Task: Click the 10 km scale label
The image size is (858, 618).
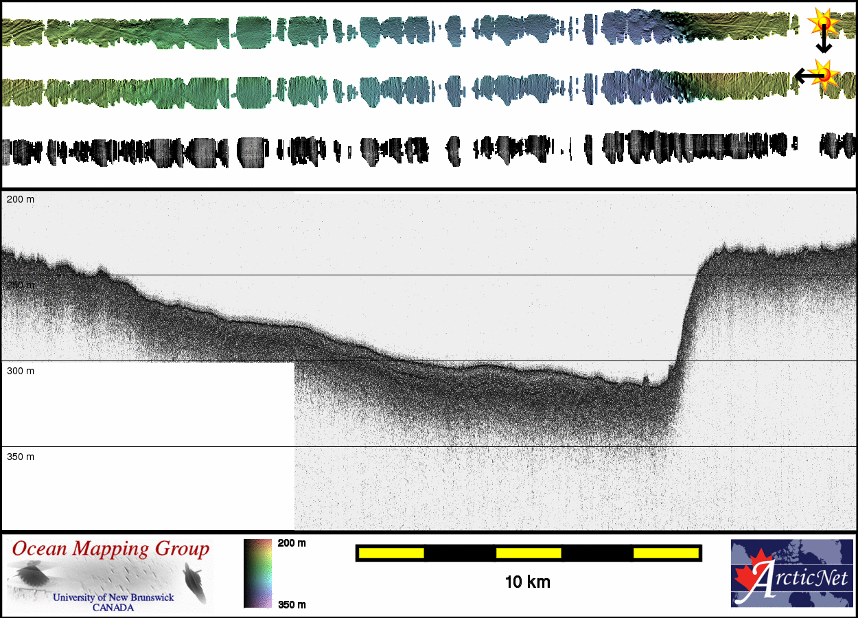Action: pyautogui.click(x=527, y=582)
